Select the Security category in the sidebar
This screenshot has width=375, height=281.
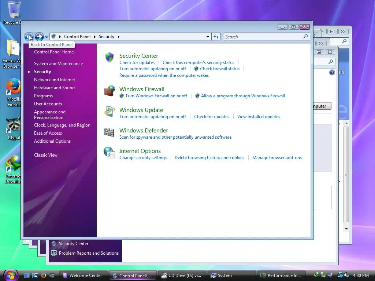pyautogui.click(x=42, y=72)
